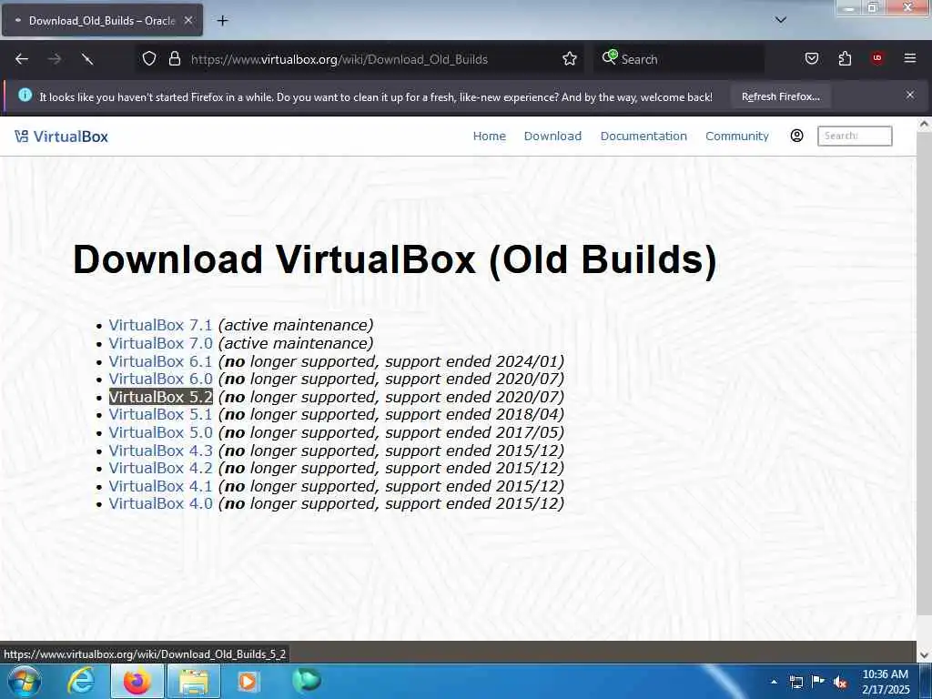Image resolution: width=932 pixels, height=699 pixels.
Task: Open Windows Explorer from the taskbar
Action: click(x=194, y=681)
